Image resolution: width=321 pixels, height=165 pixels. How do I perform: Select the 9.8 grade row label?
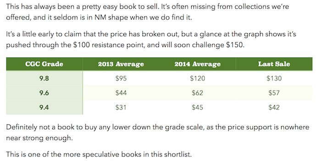click(x=44, y=78)
